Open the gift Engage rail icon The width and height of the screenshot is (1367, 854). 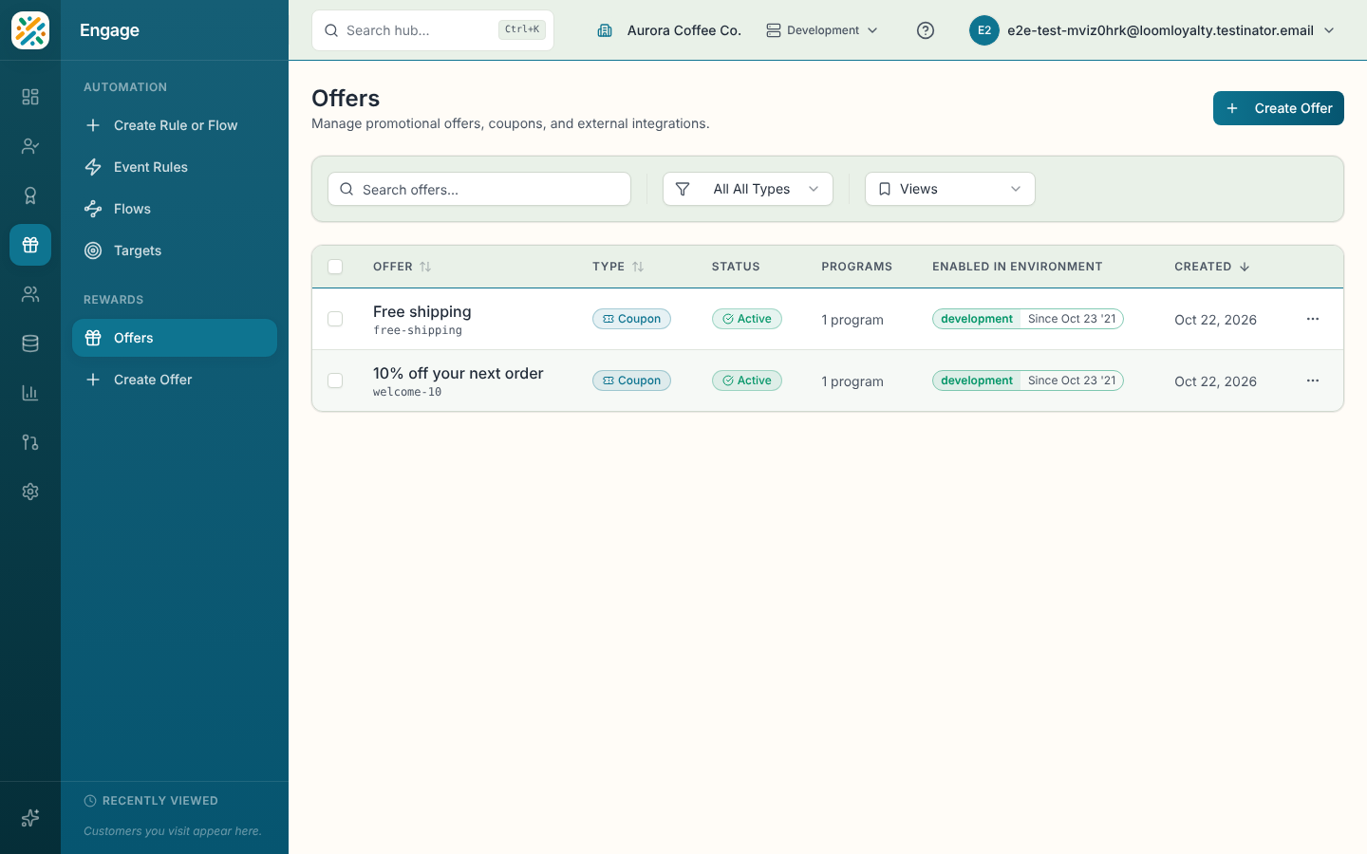[x=30, y=245]
